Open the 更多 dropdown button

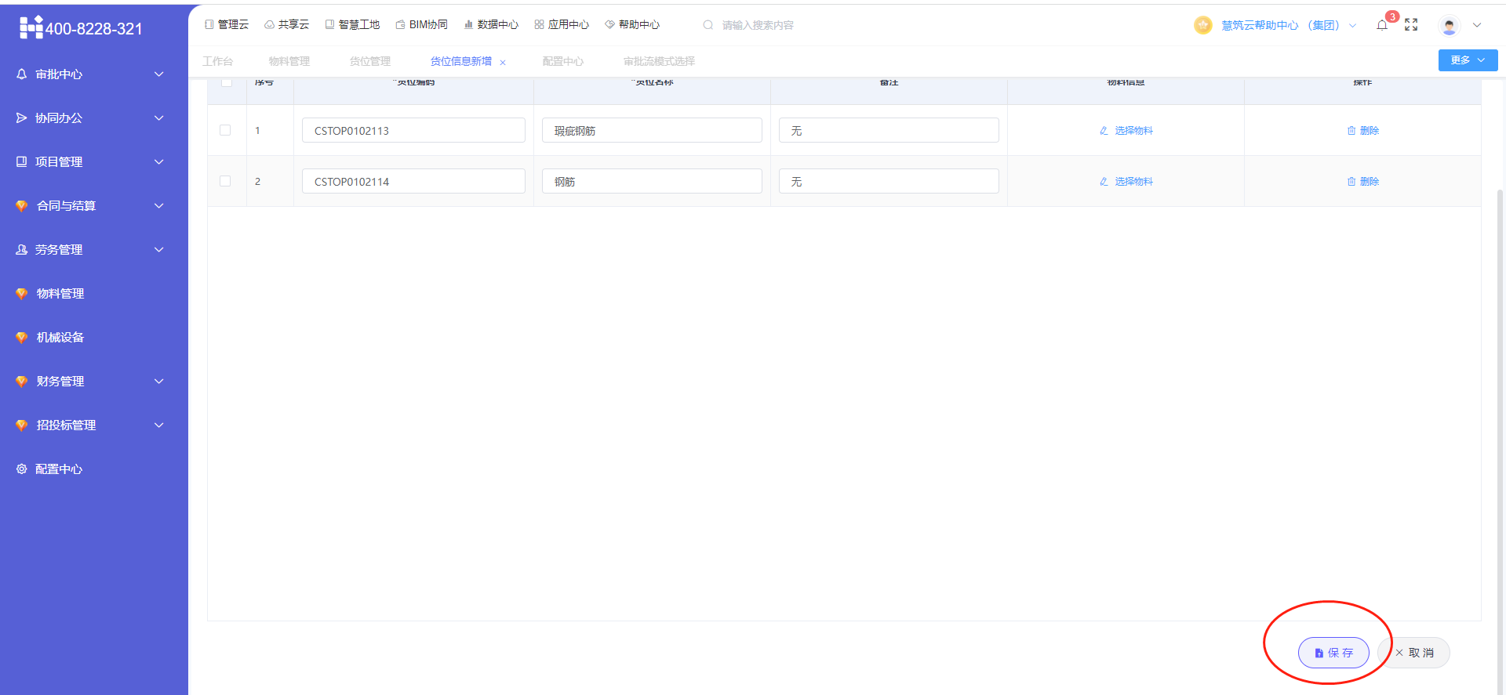click(x=1468, y=60)
